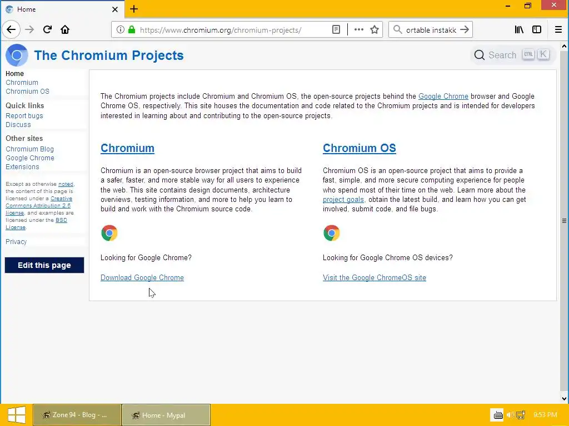The image size is (569, 426).
Task: Toggle the sidebars panel icon
Action: (x=537, y=30)
